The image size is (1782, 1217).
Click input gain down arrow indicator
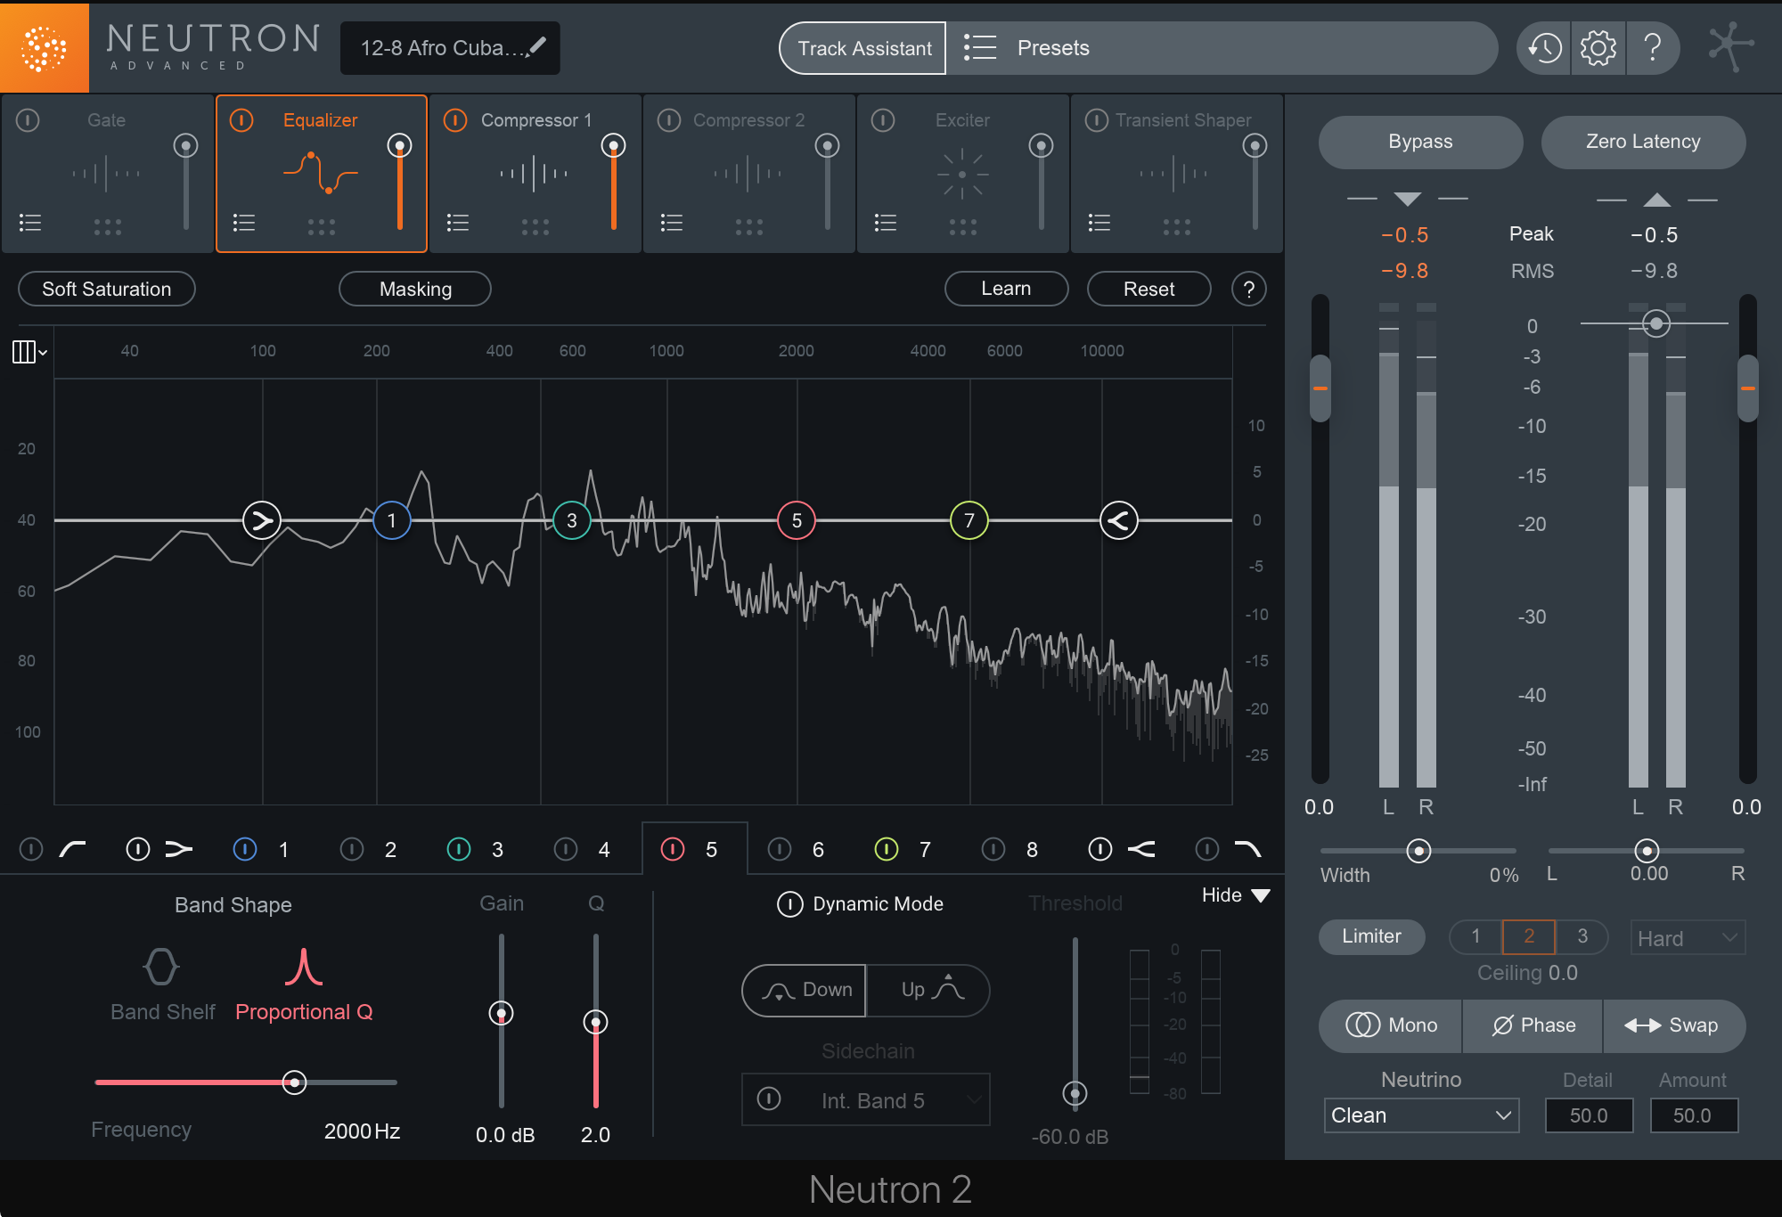click(x=1408, y=199)
